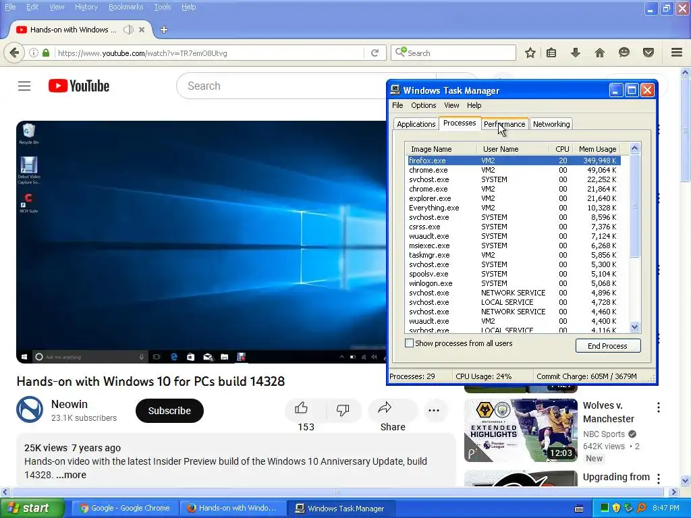Bookmark this page with the star icon
691x518 pixels.
[x=530, y=53]
